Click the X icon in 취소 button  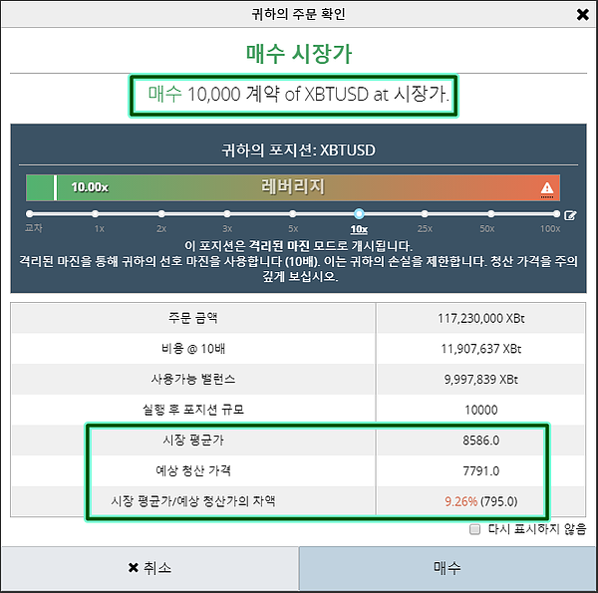tap(133, 568)
